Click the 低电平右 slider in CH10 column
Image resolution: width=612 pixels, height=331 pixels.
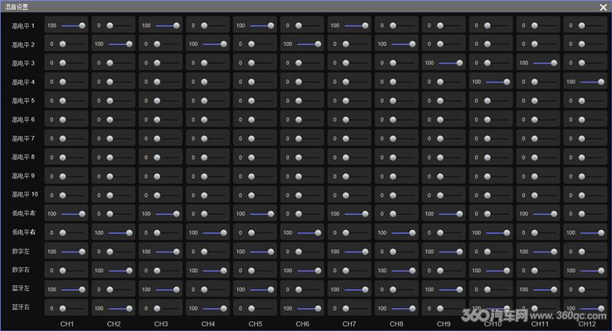499,232
